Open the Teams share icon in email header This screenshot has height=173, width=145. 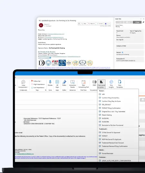coord(106,24)
